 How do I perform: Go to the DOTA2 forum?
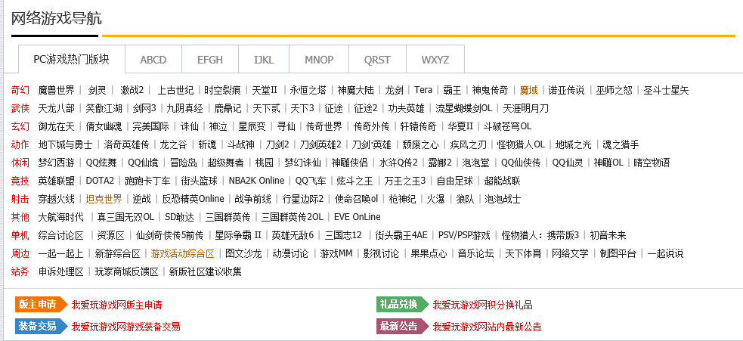pyautogui.click(x=100, y=181)
